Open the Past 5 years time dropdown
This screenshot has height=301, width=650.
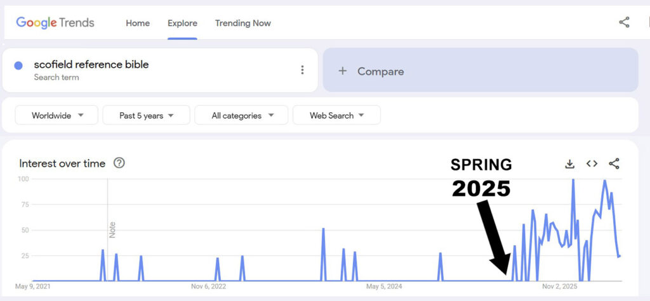click(x=147, y=115)
